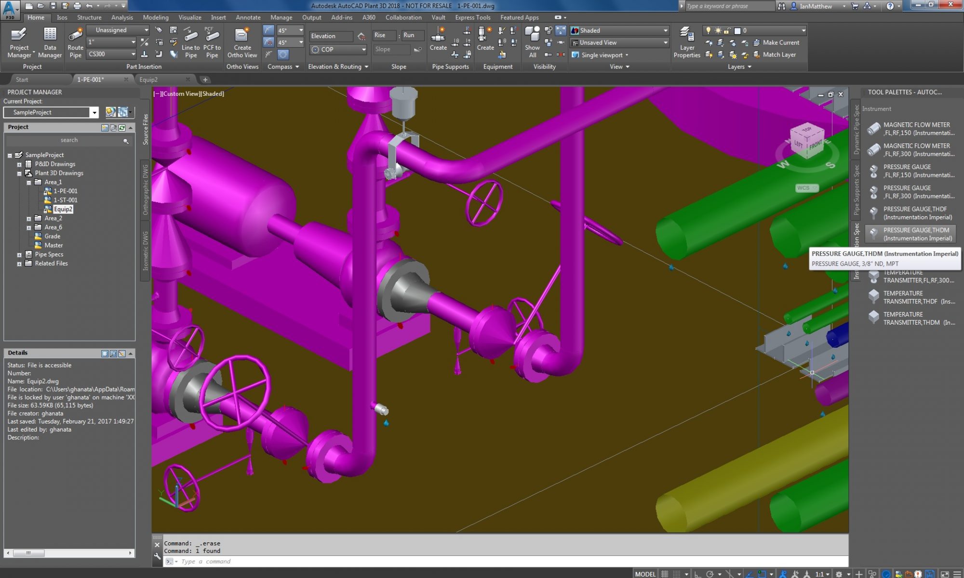Click the ViewCube in the viewport

coord(807,141)
